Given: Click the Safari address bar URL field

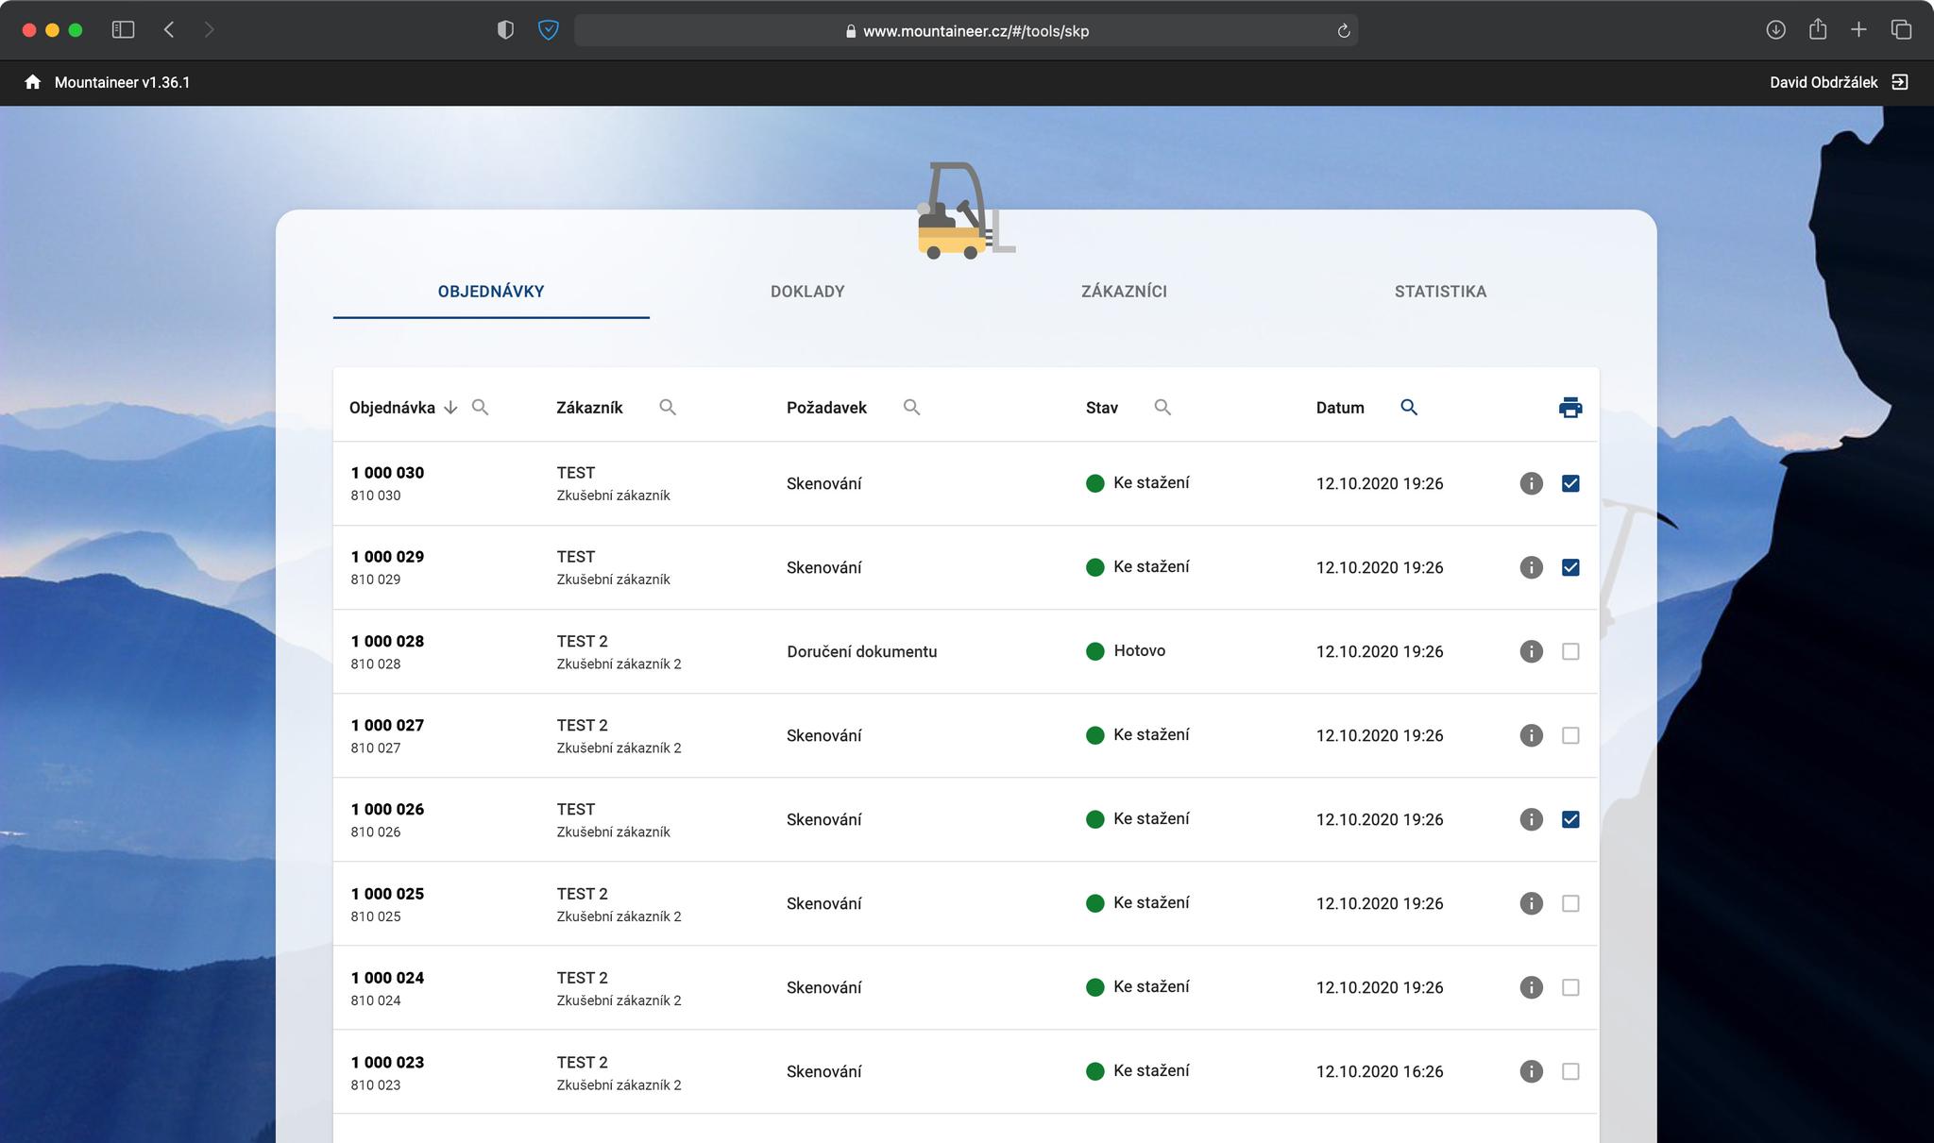Looking at the screenshot, I should pos(965,30).
